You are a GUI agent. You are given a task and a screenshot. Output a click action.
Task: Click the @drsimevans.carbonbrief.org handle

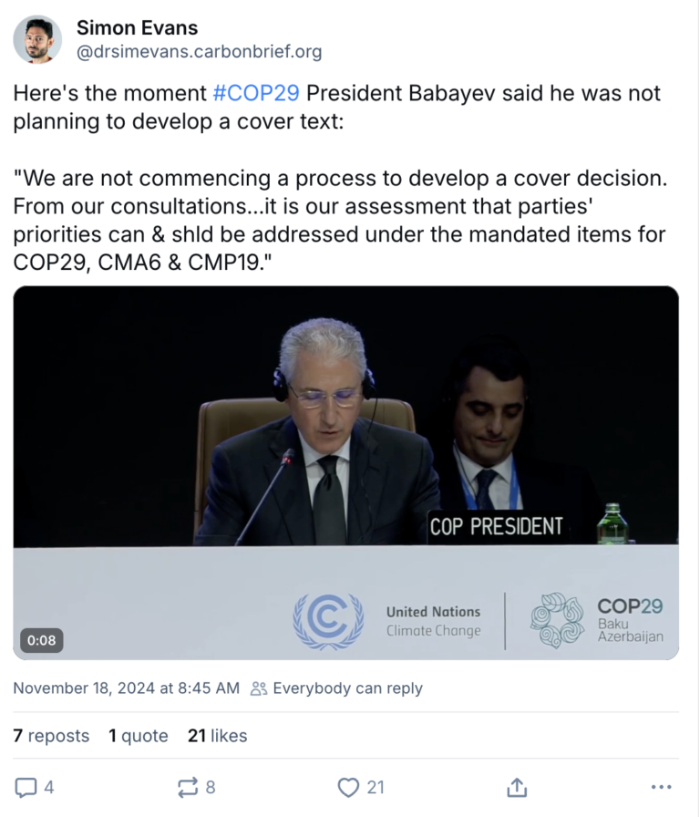point(198,52)
